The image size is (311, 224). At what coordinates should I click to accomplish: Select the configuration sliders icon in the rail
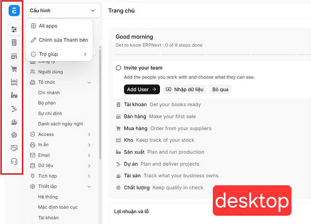click(x=14, y=30)
